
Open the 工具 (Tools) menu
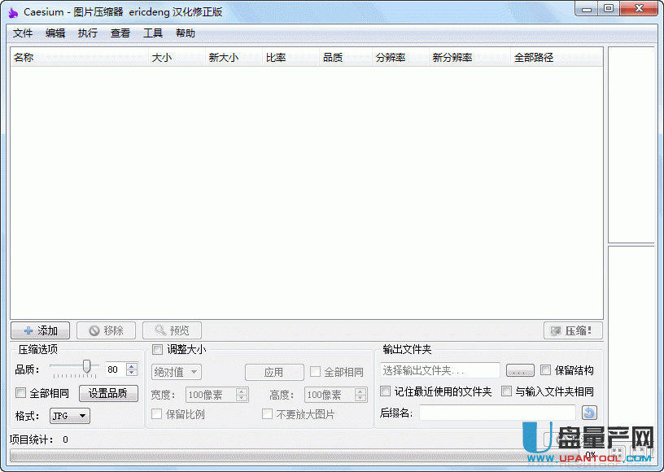[x=153, y=33]
